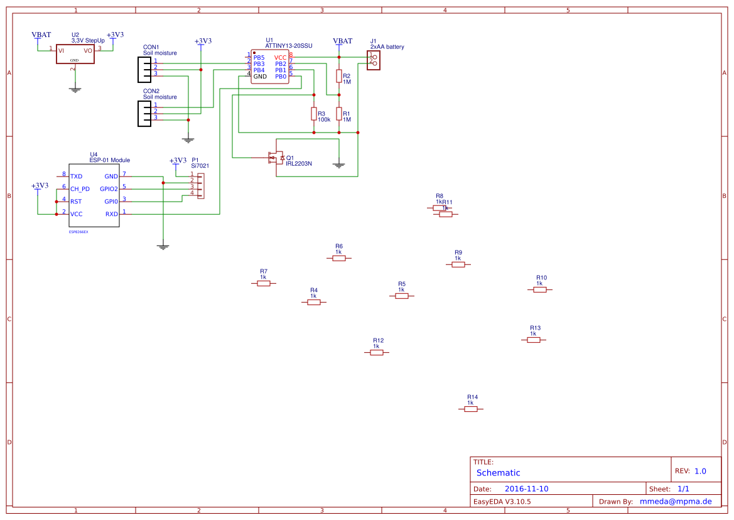Select the CON2 Soil moisture connector

(x=143, y=113)
